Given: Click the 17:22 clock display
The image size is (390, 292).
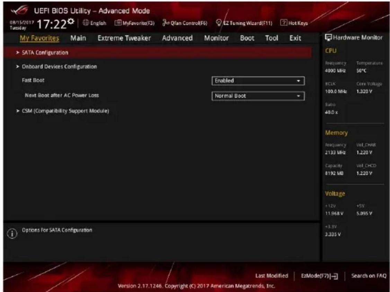Looking at the screenshot, I should pos(52,24).
